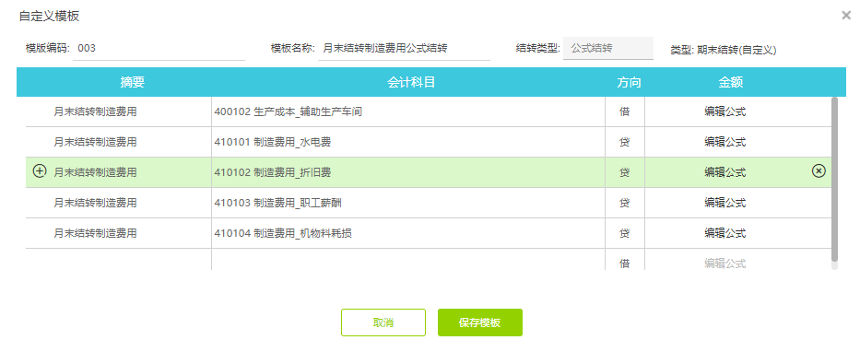
Task: Delete the 410102 折旧费 row
Action: click(x=818, y=171)
